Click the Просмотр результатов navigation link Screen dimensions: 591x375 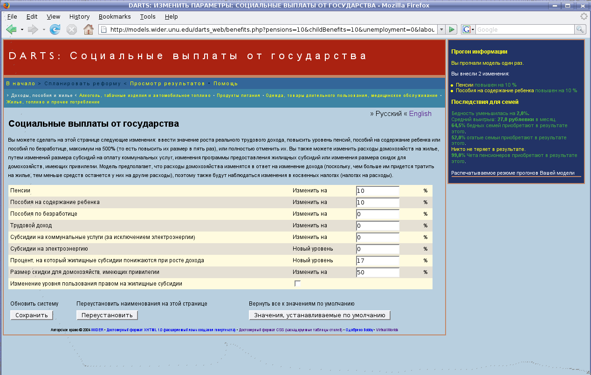[167, 83]
